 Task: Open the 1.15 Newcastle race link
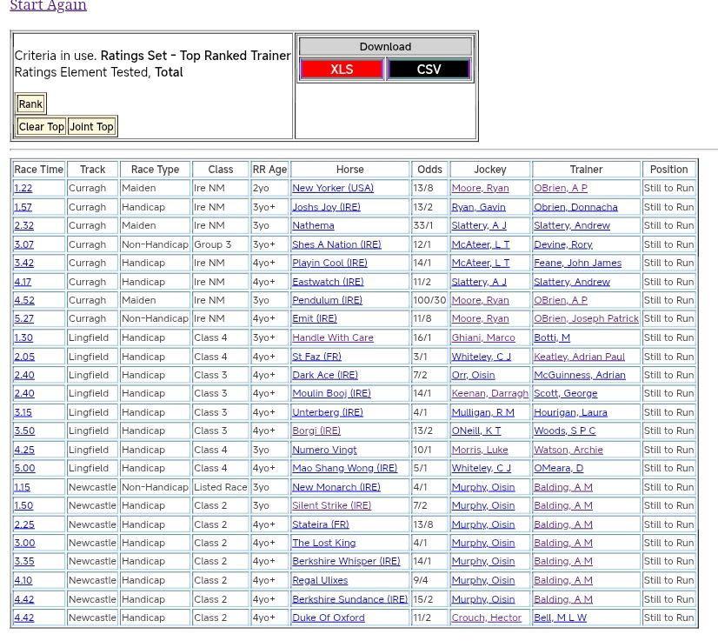click(x=22, y=487)
